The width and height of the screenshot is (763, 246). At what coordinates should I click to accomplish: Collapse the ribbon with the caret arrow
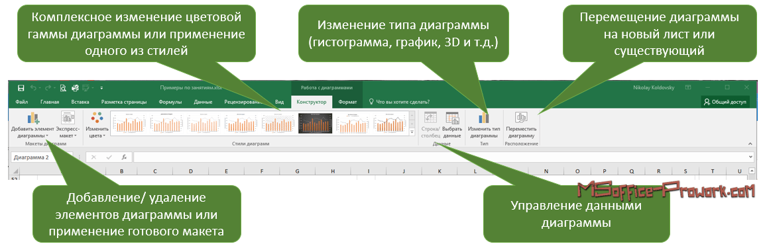pos(749,144)
